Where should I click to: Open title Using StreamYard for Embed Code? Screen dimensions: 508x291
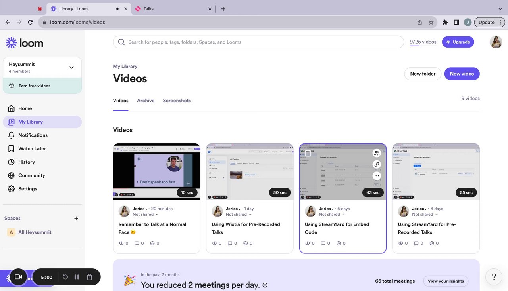click(337, 228)
